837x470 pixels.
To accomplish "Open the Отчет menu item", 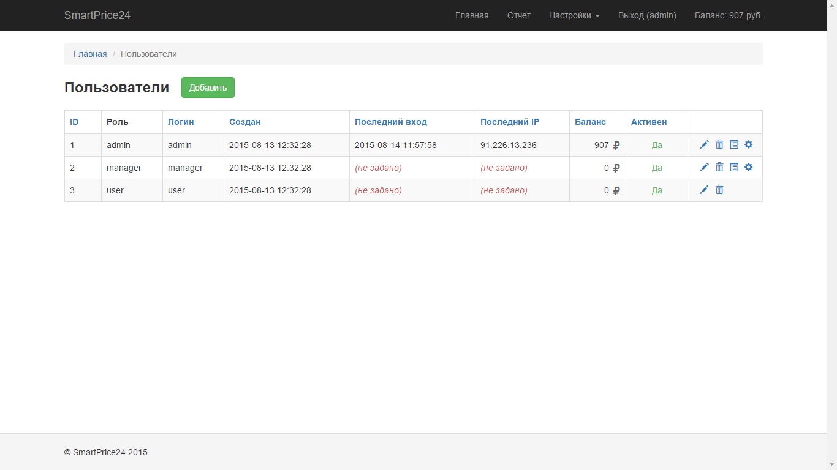I will click(518, 15).
